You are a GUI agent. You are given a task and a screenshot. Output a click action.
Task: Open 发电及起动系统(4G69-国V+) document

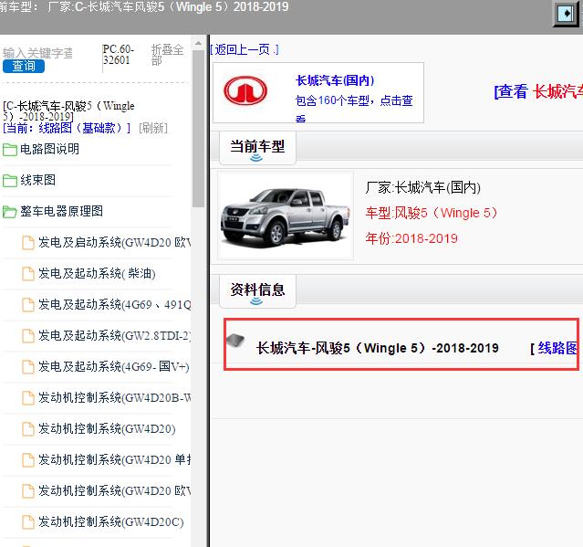(x=114, y=366)
